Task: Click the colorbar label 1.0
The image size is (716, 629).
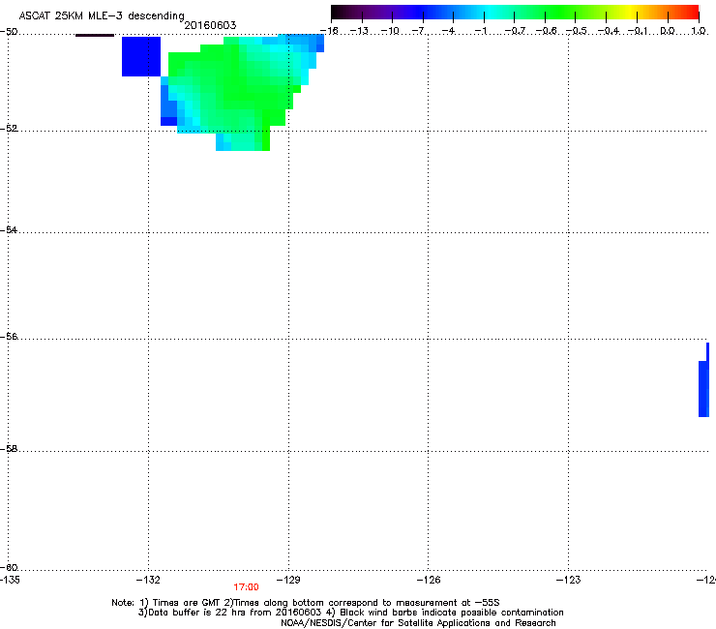Action: (x=699, y=31)
